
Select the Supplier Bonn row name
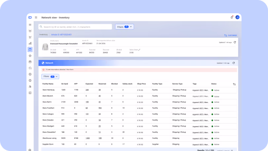(x=48, y=144)
